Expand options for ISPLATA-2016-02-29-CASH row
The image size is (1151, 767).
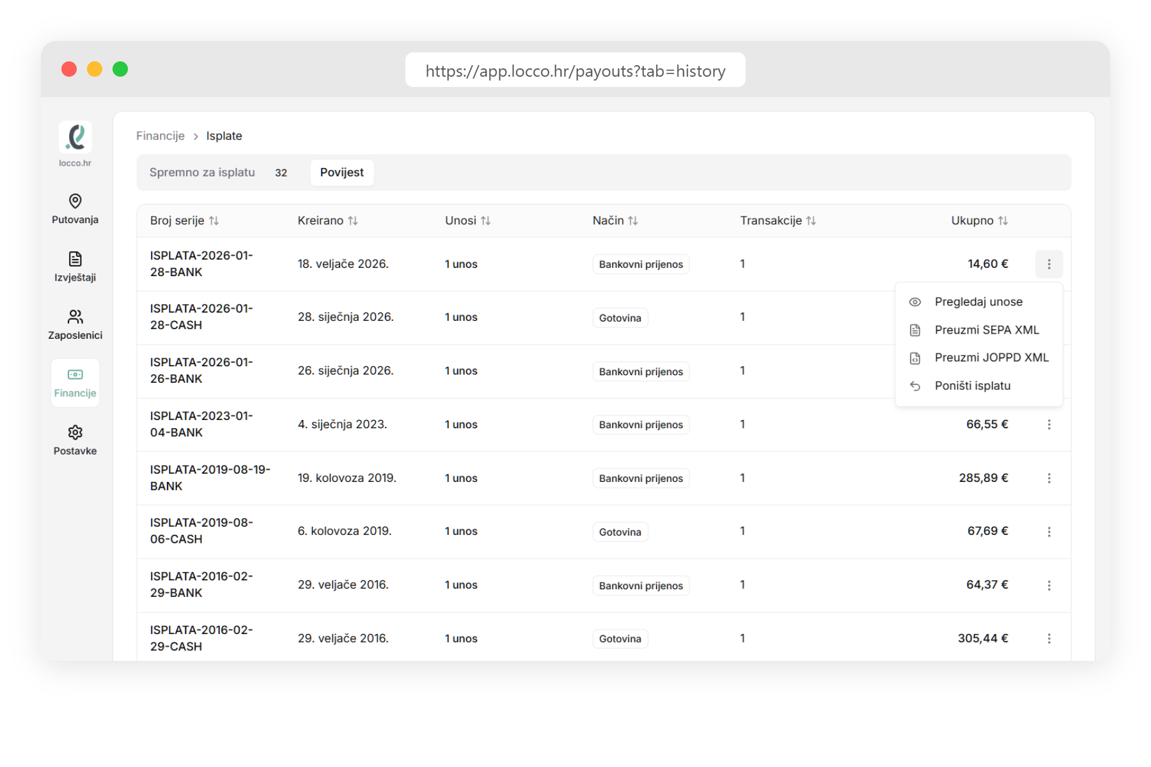[1049, 639]
